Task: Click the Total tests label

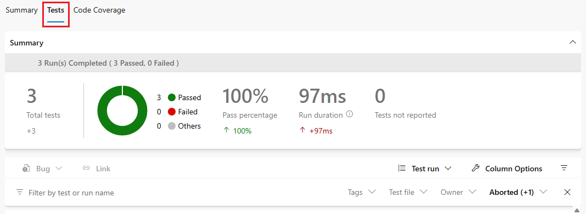Action: tap(43, 115)
